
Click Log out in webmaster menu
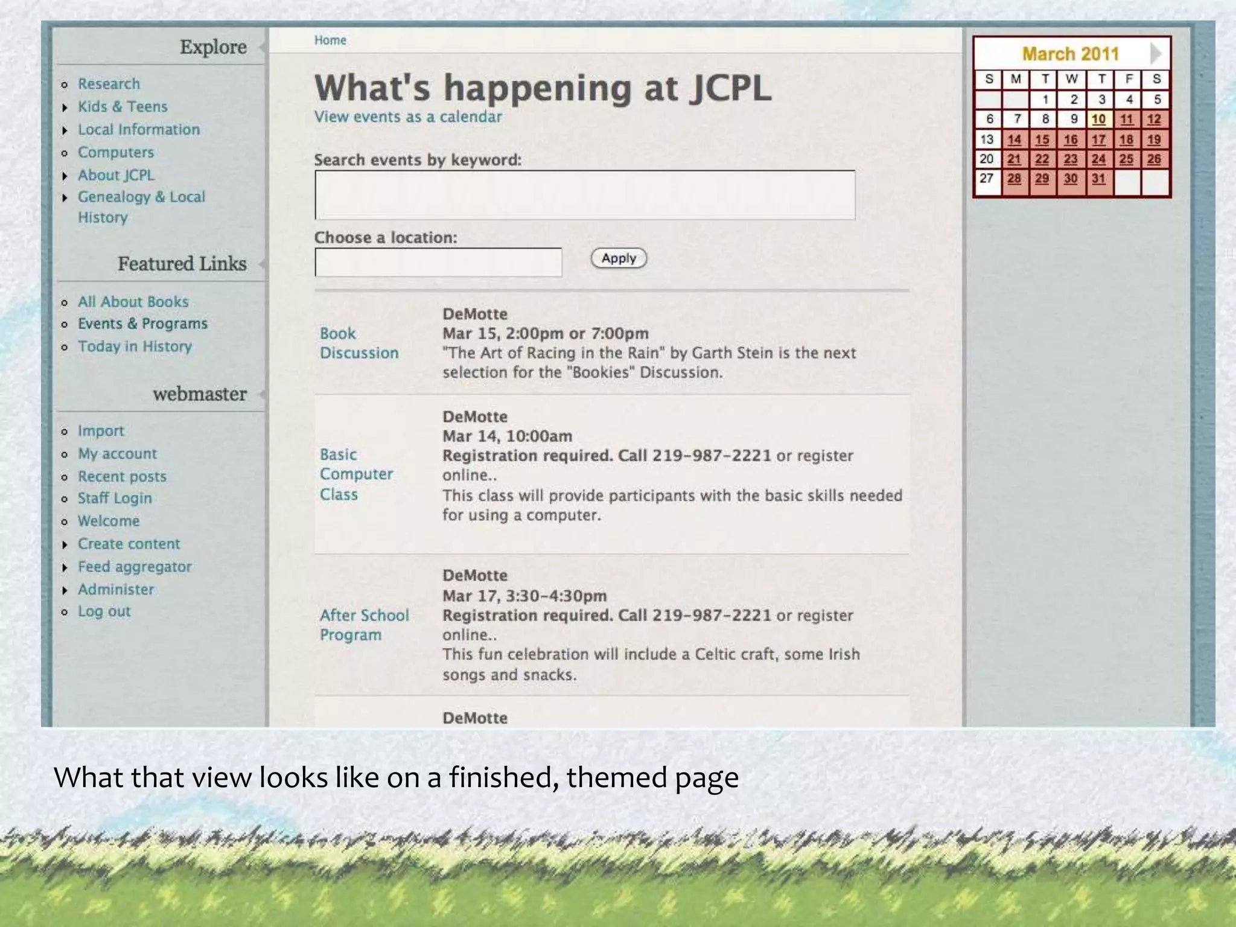[x=104, y=611]
